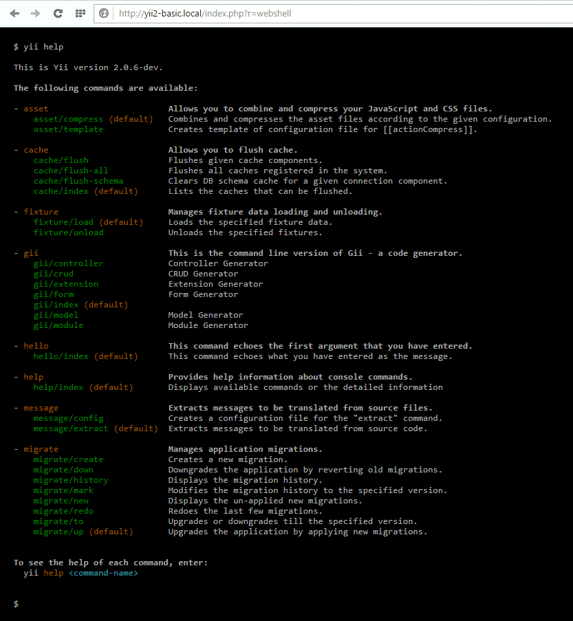Click the 'migrate/down' entry

63,469
